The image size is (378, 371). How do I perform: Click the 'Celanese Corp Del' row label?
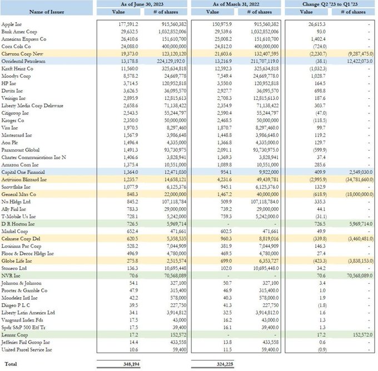pyautogui.click(x=21, y=239)
